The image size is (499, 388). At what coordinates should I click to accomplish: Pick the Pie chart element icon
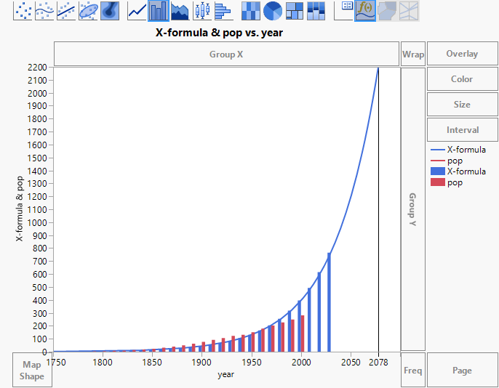[x=273, y=9]
